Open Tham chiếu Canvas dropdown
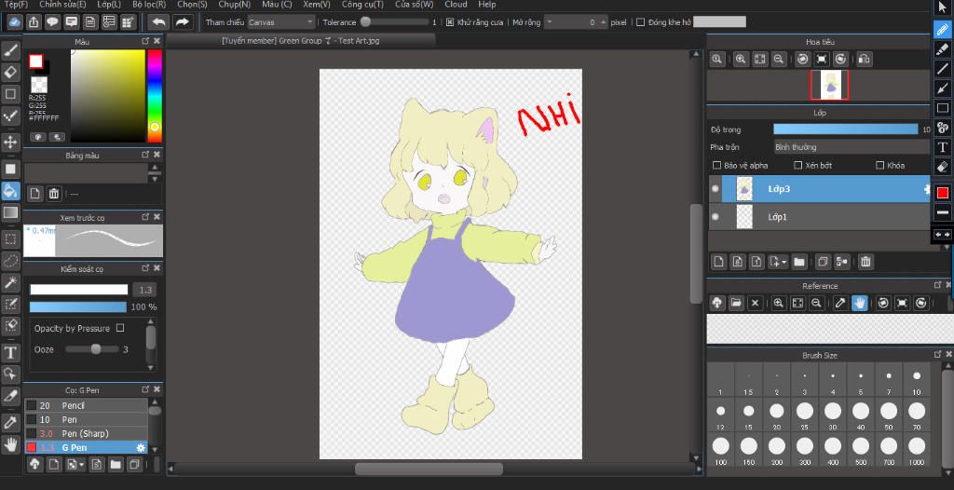This screenshot has height=490, width=954. coord(281,22)
